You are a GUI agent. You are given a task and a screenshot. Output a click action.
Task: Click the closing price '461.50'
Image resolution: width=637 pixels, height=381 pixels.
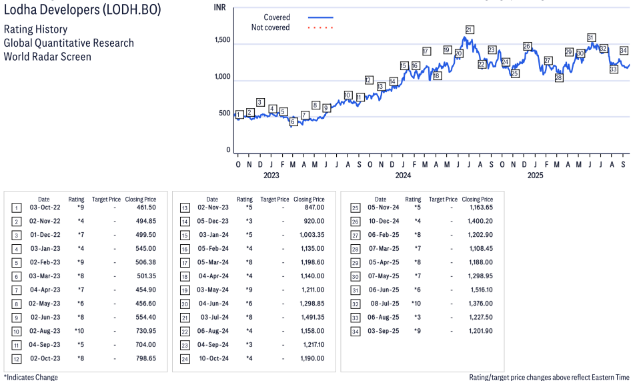(x=146, y=207)
